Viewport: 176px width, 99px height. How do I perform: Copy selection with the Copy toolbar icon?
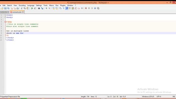(x=25, y=8)
